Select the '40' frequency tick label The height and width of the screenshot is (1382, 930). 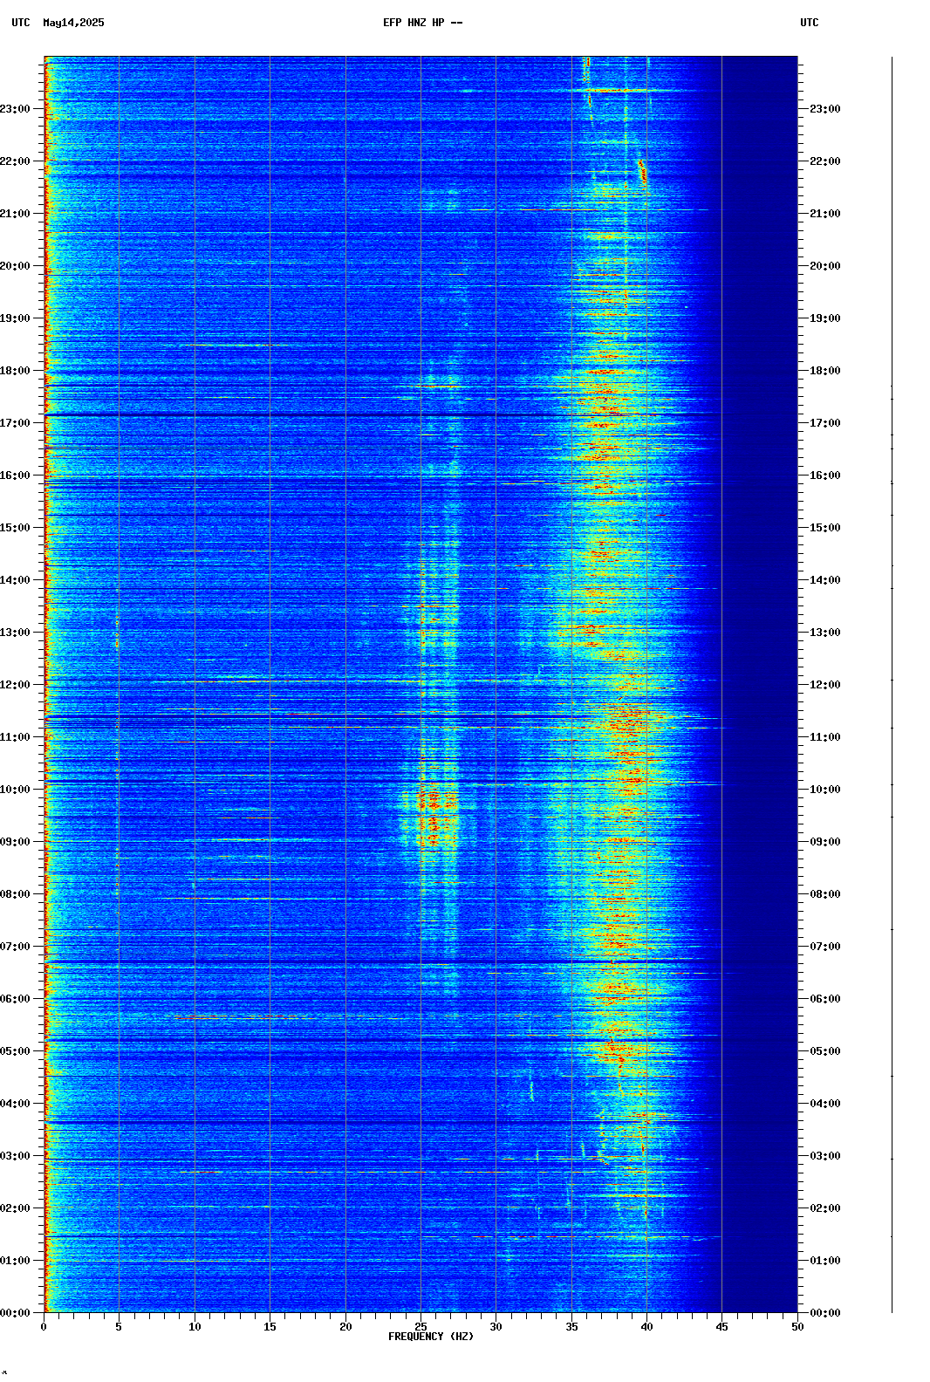[646, 1327]
